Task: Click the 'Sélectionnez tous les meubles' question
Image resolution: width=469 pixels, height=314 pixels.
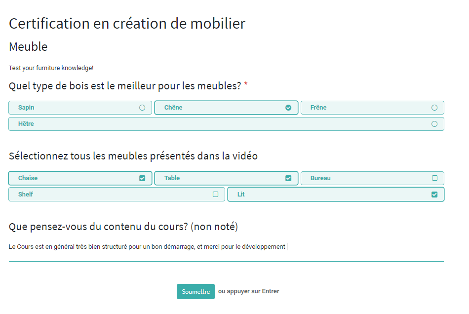Action: coord(133,156)
